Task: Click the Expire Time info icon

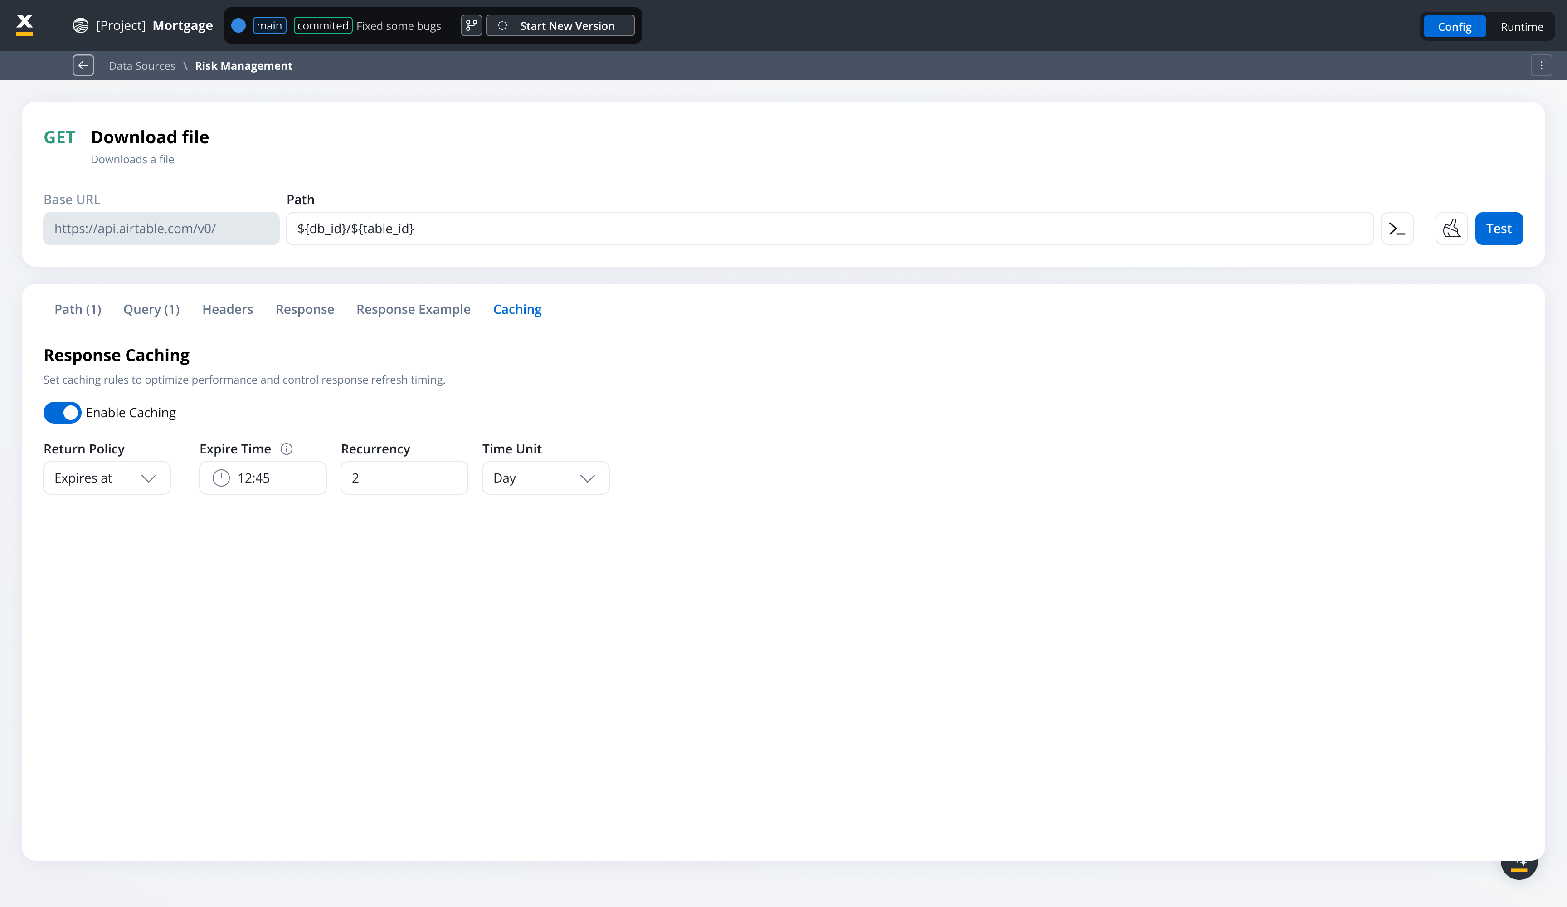Action: 287,449
